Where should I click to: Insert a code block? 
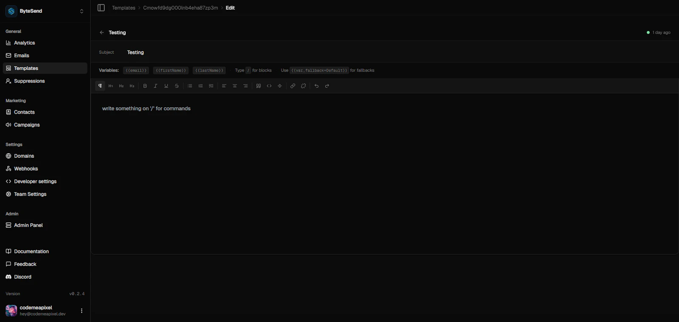tap(269, 86)
